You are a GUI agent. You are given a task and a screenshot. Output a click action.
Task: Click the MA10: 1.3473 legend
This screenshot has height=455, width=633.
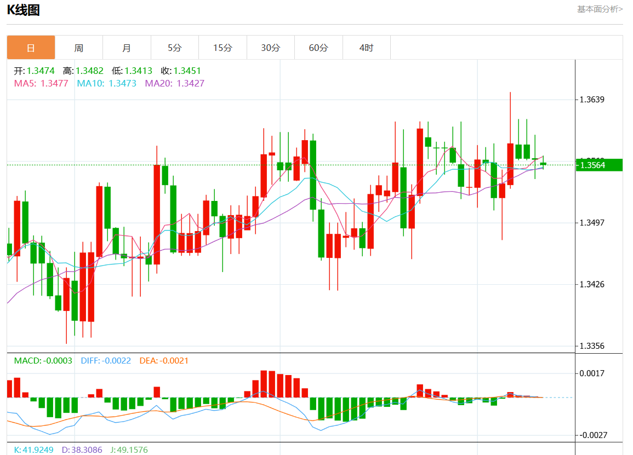(x=106, y=83)
